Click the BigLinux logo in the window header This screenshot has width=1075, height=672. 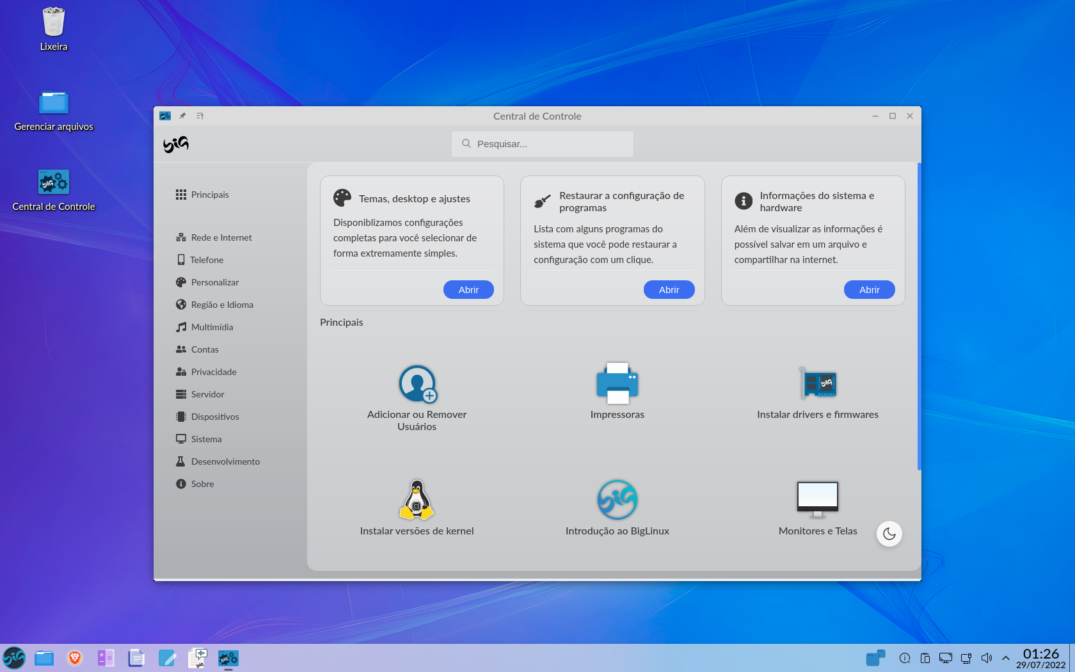coord(175,144)
